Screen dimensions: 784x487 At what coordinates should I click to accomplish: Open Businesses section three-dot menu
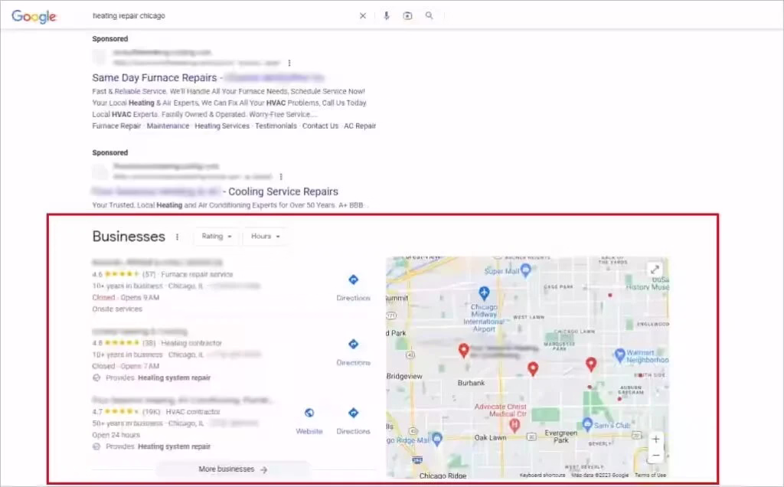pyautogui.click(x=177, y=237)
